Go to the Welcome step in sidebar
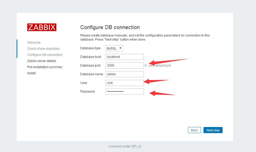 tap(34, 43)
